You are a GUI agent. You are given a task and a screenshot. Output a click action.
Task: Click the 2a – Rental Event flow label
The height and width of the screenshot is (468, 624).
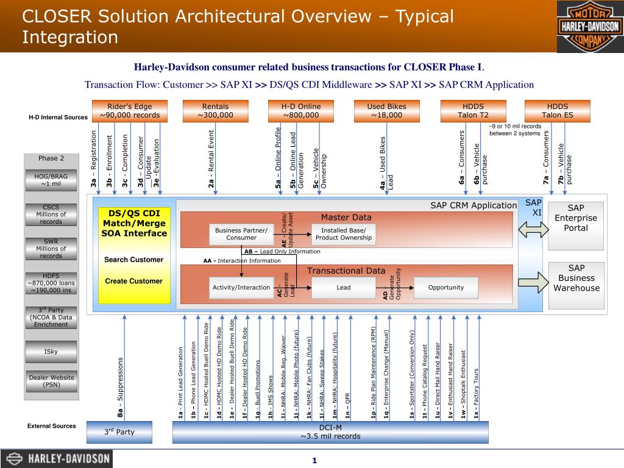pyautogui.click(x=211, y=159)
